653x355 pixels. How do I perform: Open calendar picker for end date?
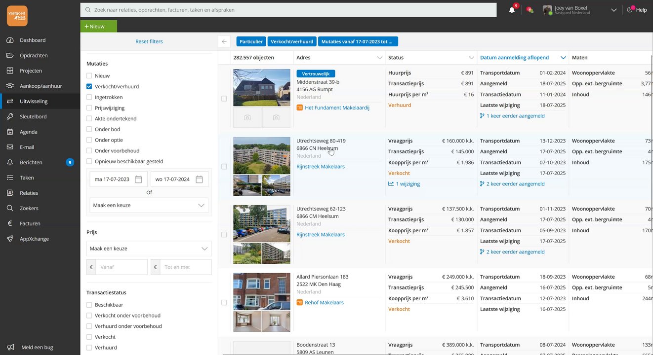coord(200,179)
